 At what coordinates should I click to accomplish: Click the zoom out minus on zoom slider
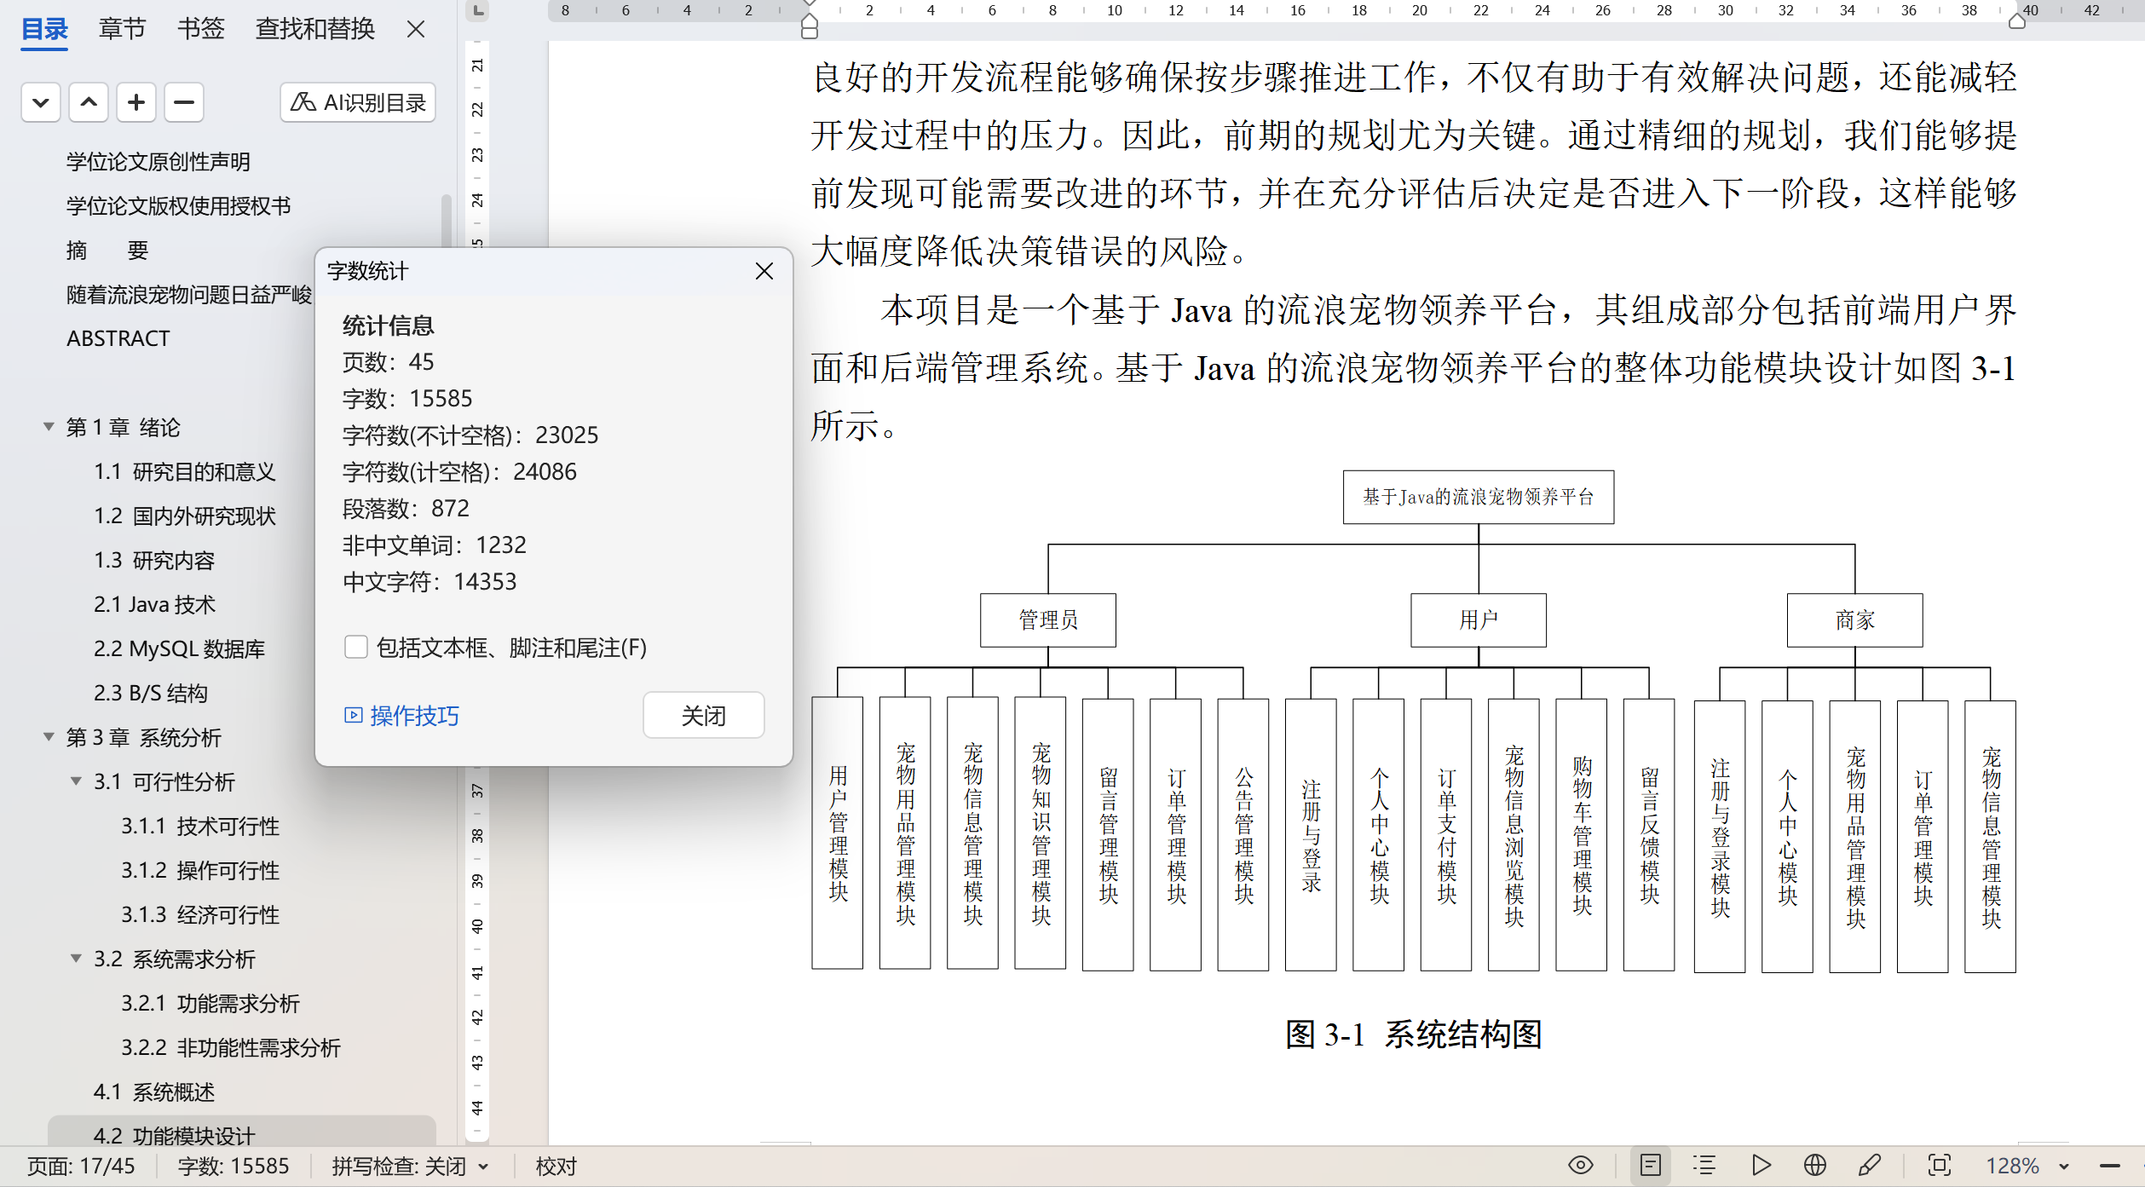[2110, 1166]
